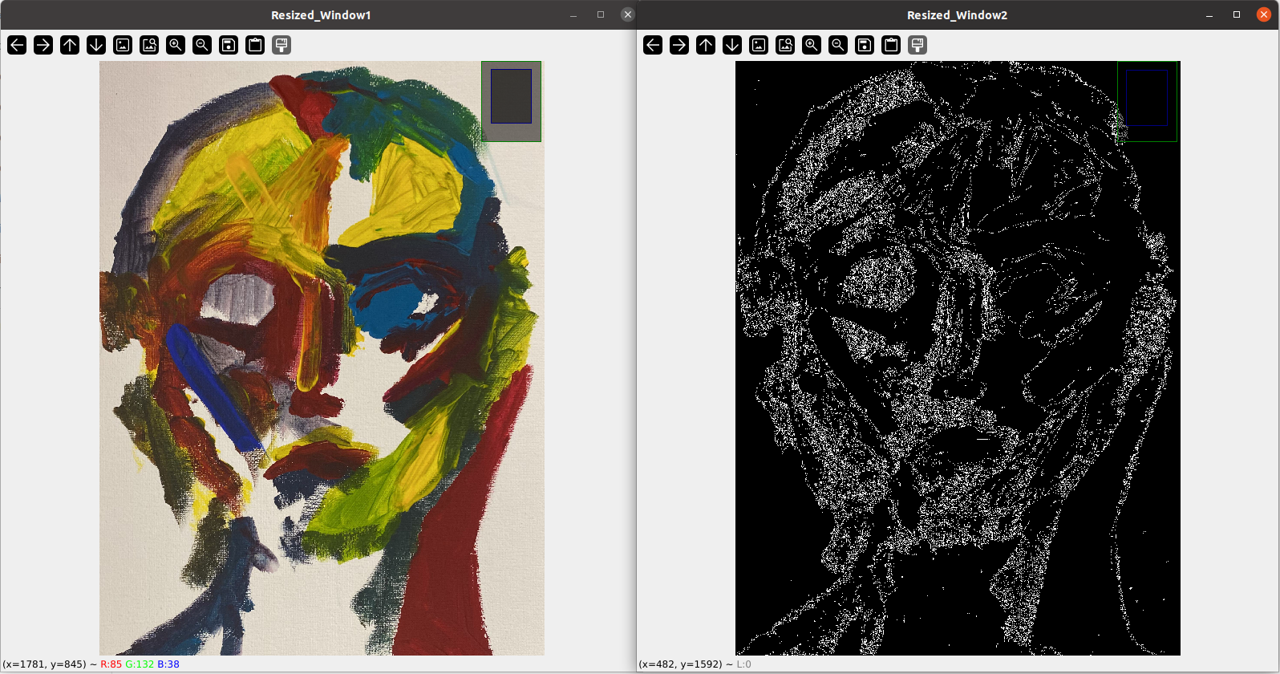Viewport: 1280px width, 674px height.
Task: Maximize the Resized_Window2 window
Action: point(1237,14)
